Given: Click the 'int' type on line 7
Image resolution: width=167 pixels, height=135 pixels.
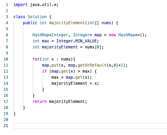Looking at the screenshot, I should [x=36, y=41].
